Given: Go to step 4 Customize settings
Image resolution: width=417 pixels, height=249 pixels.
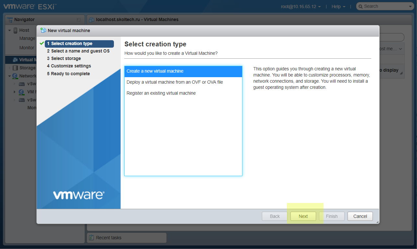Looking at the screenshot, I should 69,66.
